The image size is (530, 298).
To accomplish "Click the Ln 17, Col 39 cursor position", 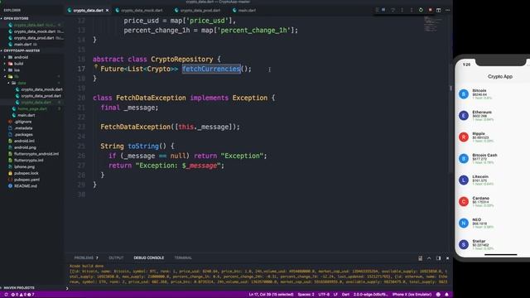I will tap(271, 295).
